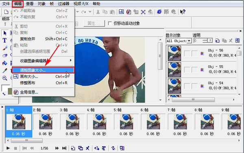Go to the next frame
This screenshot has width=244, height=153.
[x=57, y=148]
